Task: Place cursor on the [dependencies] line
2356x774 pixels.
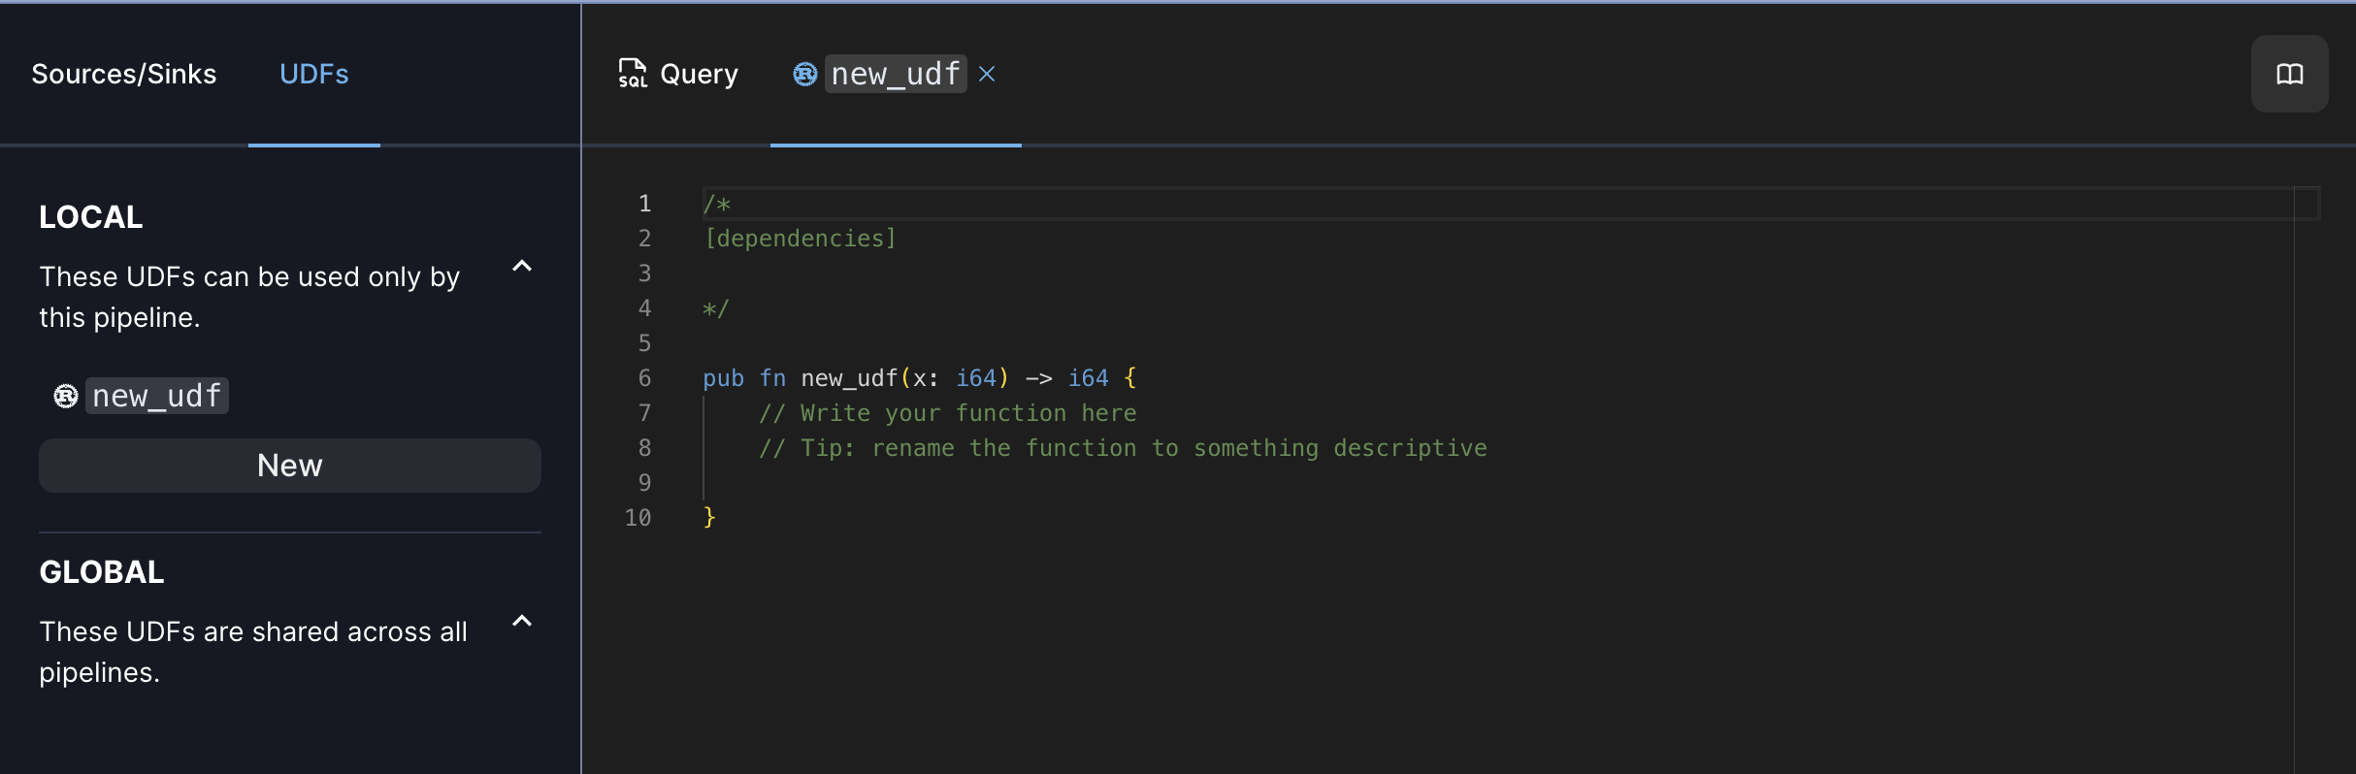Action: (x=800, y=239)
